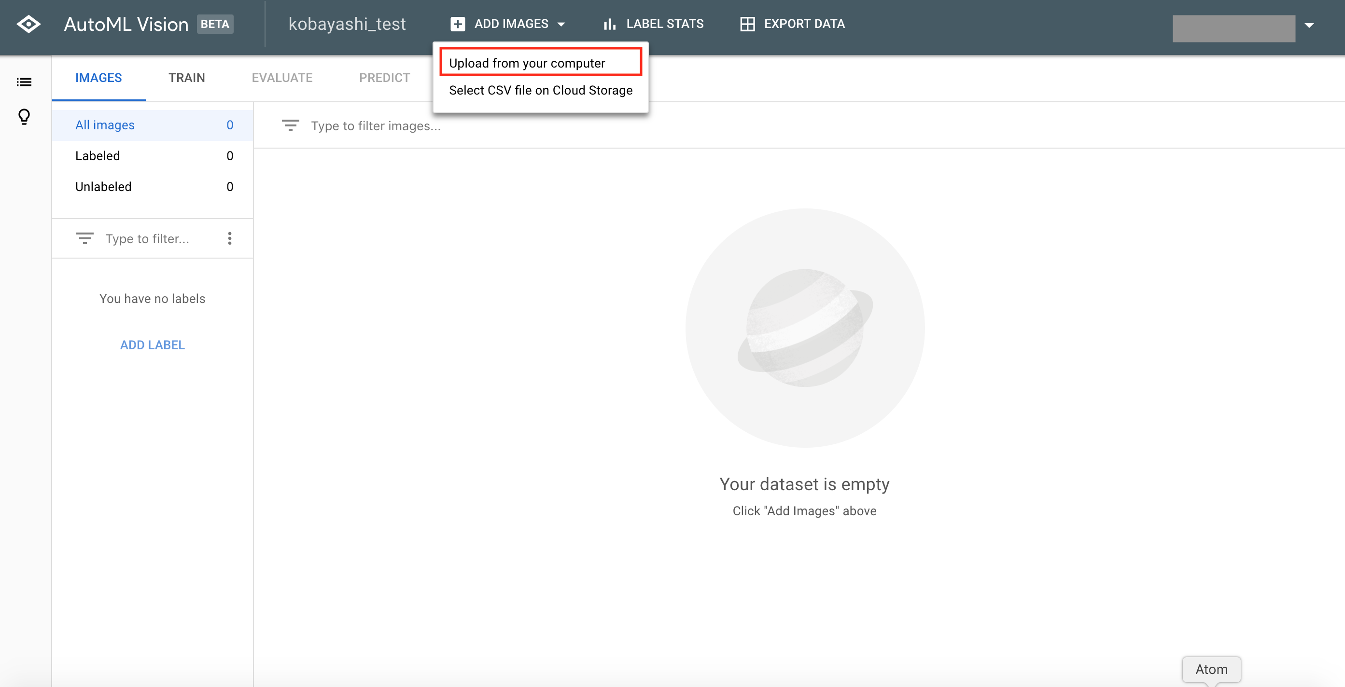1345x687 pixels.
Task: Click the plus icon beside ADD IMAGES
Action: [457, 24]
